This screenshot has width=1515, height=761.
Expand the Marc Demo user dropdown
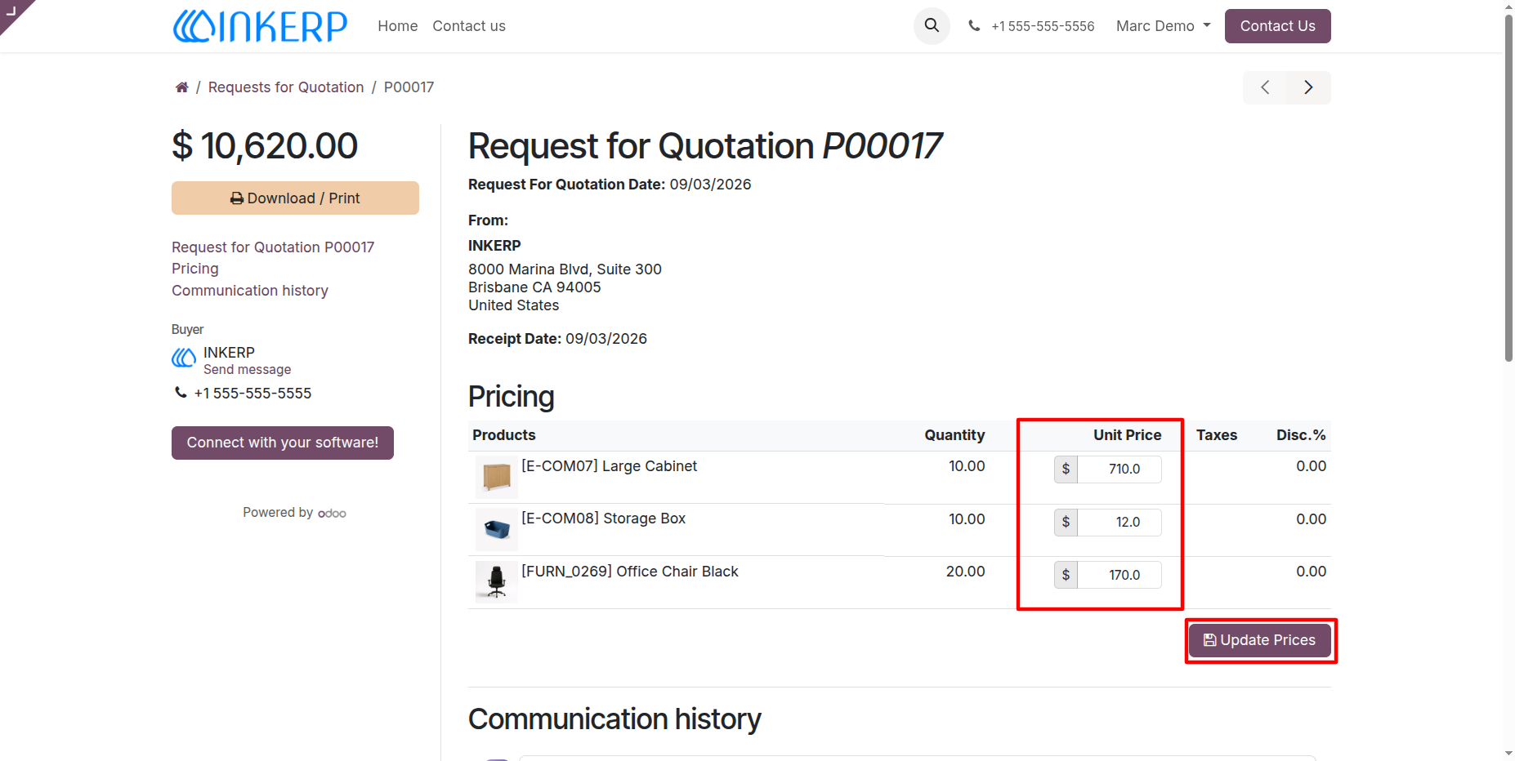[1164, 26]
